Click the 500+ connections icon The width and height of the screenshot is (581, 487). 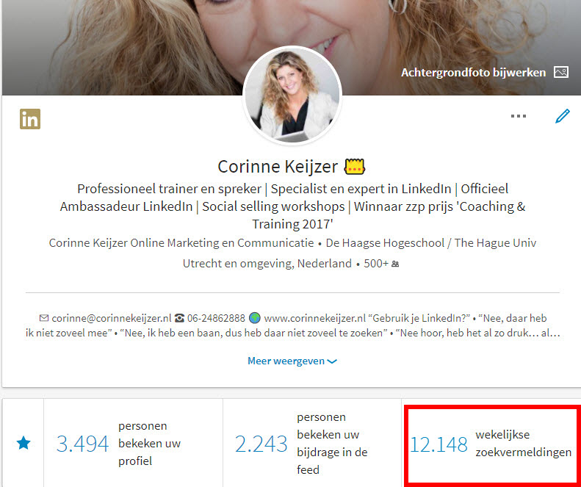pos(395,264)
